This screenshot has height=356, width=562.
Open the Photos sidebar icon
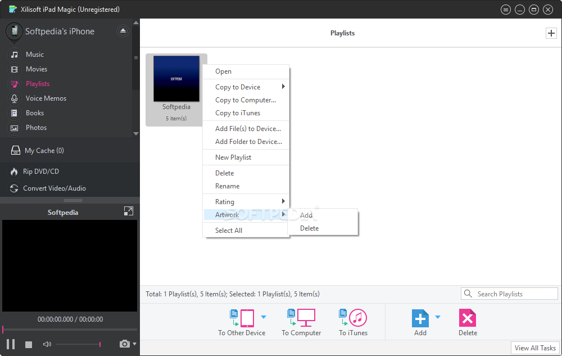click(15, 128)
